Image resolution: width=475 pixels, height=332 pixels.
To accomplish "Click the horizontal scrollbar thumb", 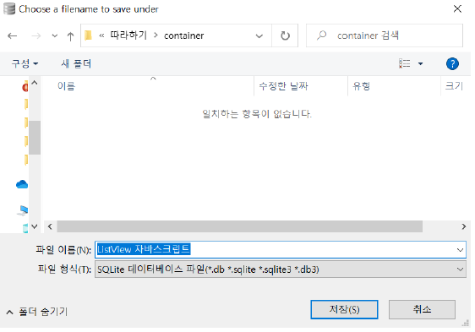I will pyautogui.click(x=240, y=226).
